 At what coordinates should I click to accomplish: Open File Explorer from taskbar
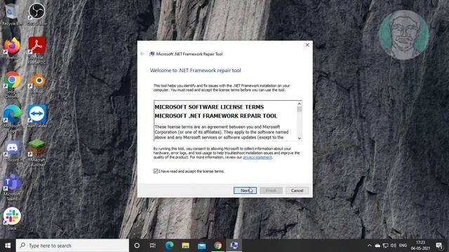(x=185, y=246)
